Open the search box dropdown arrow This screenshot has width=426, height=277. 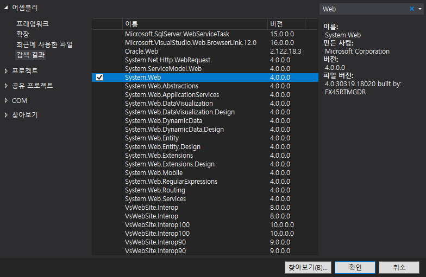point(419,9)
